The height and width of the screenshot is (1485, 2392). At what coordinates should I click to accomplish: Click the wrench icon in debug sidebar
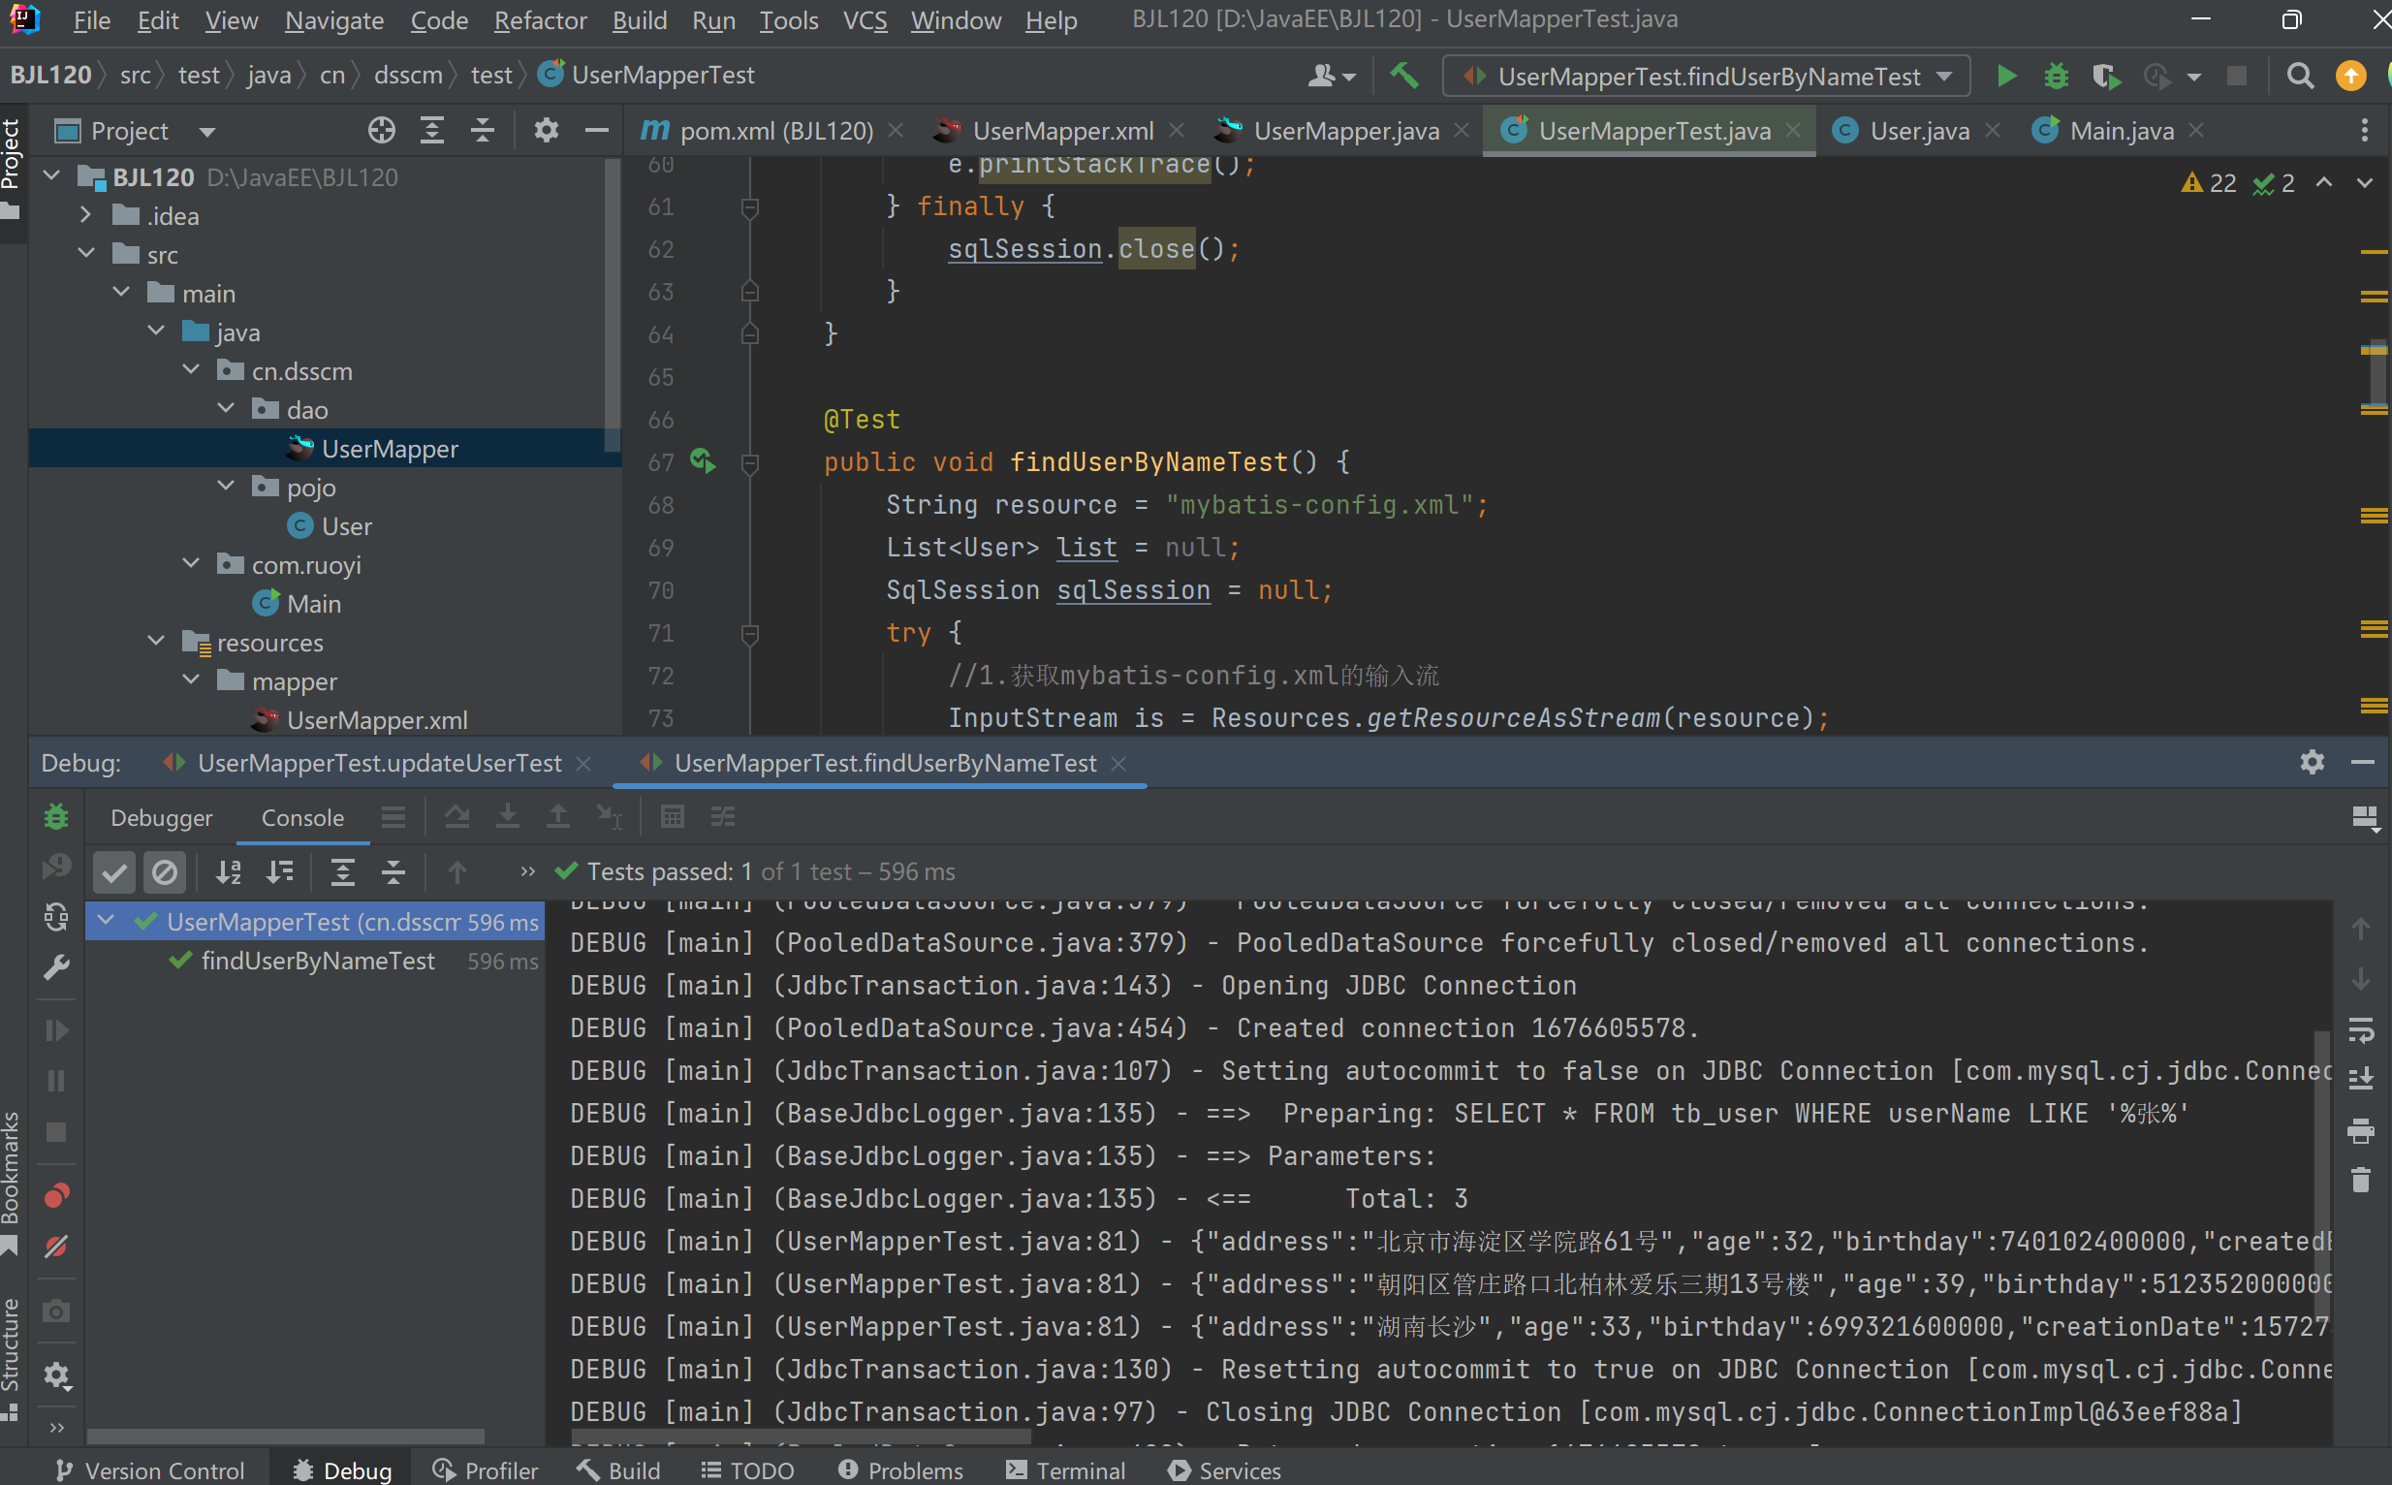coord(57,968)
